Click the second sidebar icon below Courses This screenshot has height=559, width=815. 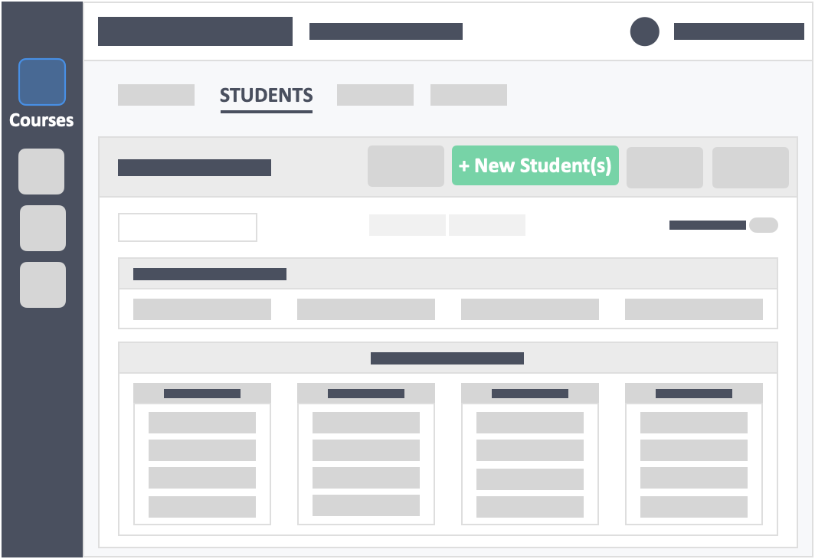tap(41, 172)
